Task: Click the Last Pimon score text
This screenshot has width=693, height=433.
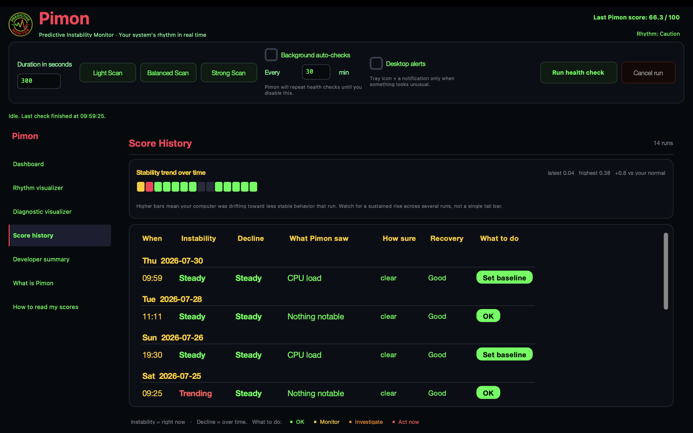Action: [636, 17]
